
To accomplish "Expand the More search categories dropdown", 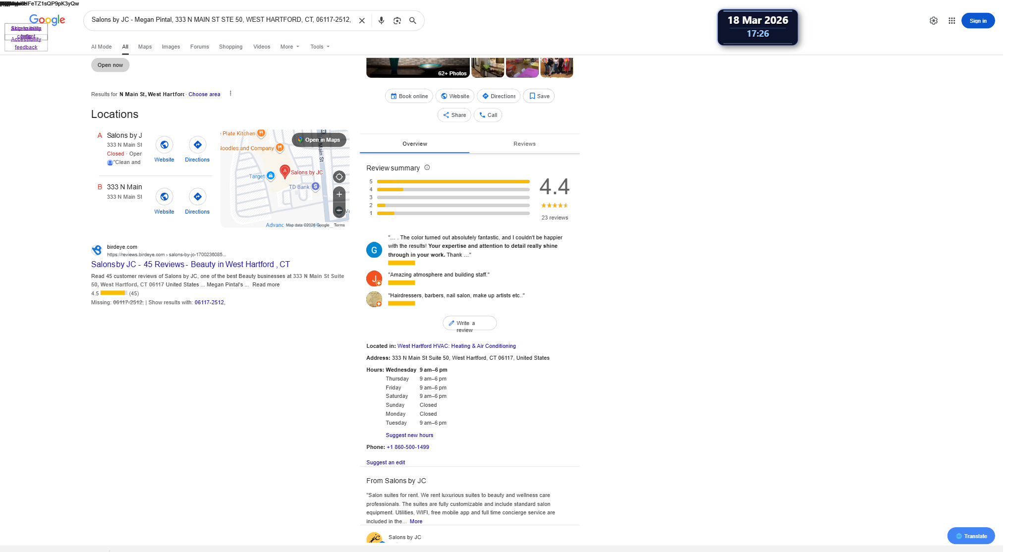I will pyautogui.click(x=289, y=47).
